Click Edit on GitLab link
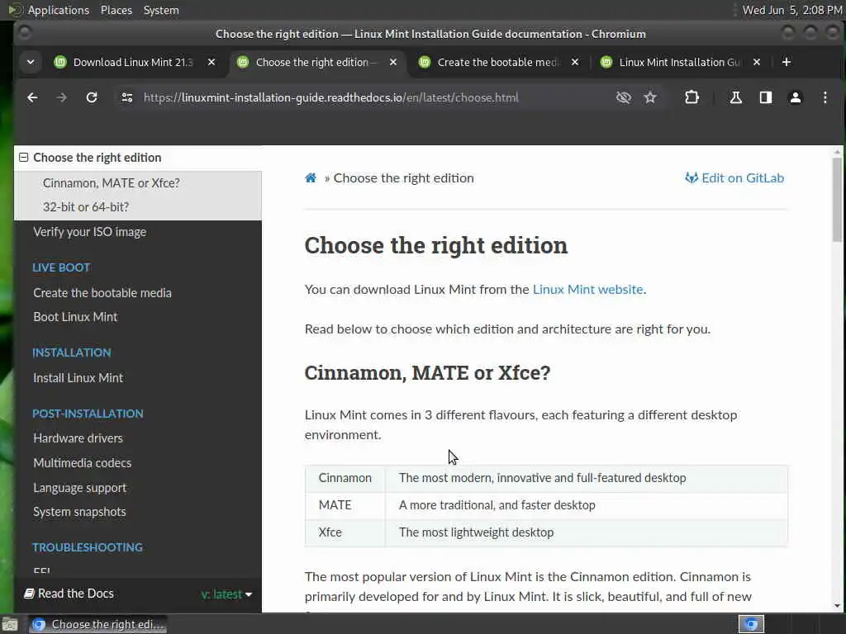The height and width of the screenshot is (634, 846). (x=734, y=178)
